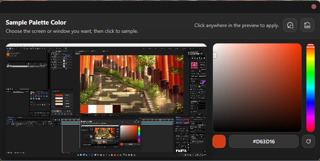Sample the cream palette block in preview
The width and height of the screenshot is (320, 161).
pyautogui.click(x=109, y=109)
